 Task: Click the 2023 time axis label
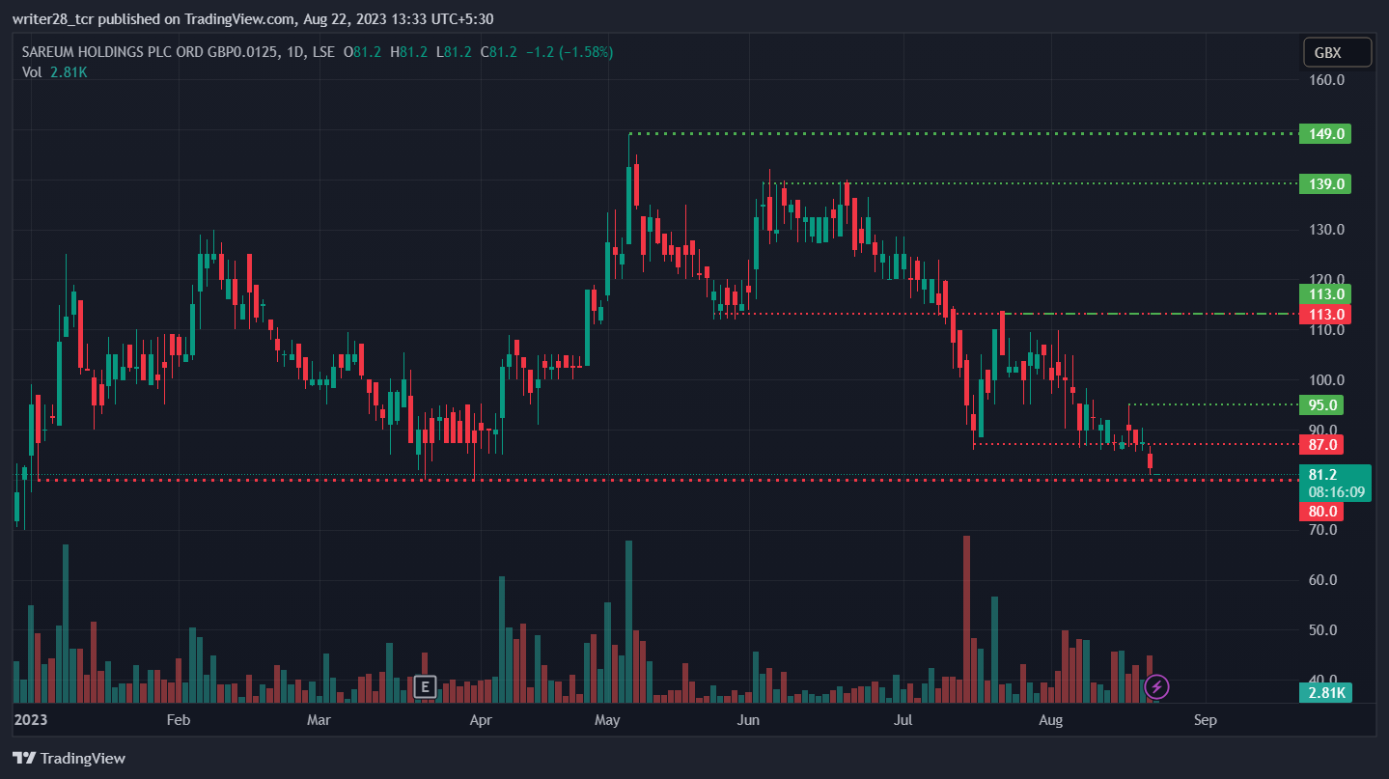[30, 720]
